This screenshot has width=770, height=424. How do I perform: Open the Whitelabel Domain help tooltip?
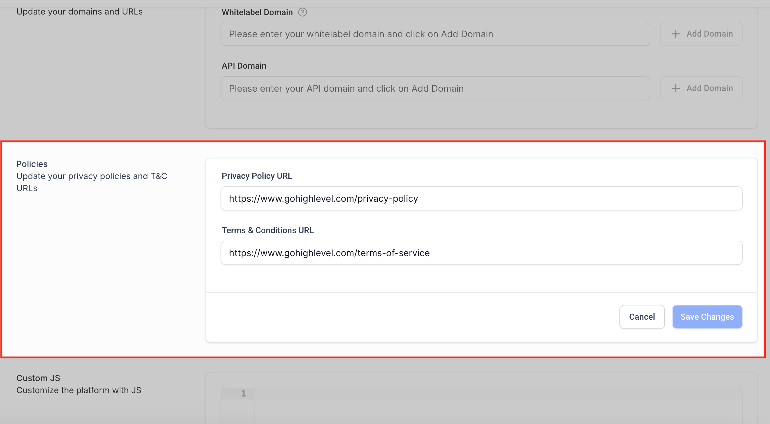[x=303, y=12]
